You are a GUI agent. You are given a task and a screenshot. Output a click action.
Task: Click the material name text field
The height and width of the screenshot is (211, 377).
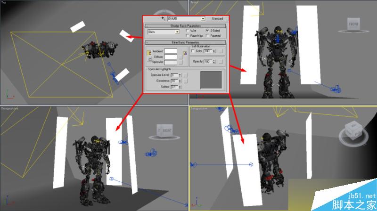tap(184, 18)
